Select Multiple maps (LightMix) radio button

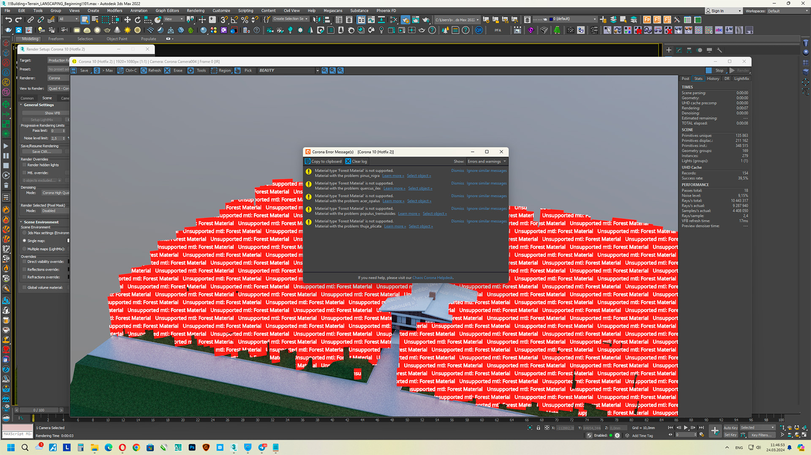[x=24, y=249]
